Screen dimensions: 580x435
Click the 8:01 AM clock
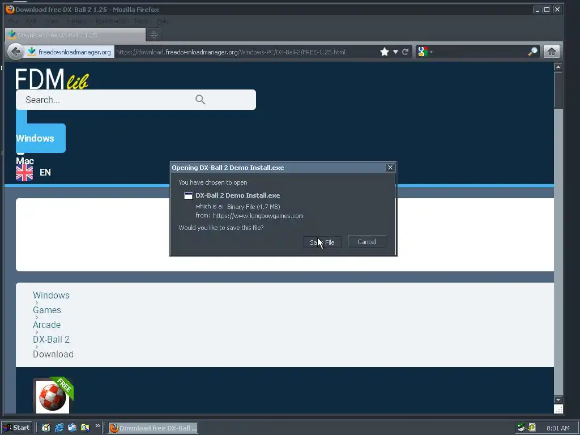(558, 428)
